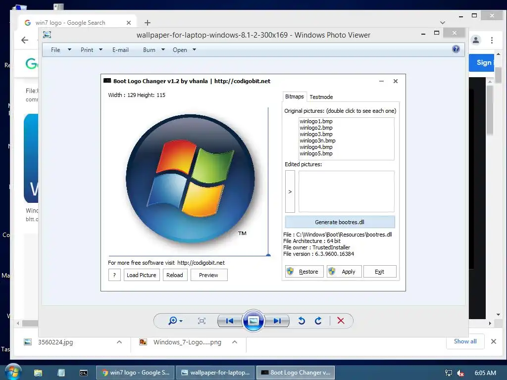Select winlogo3n.bmp in the list
Image resolution: width=507 pixels, height=380 pixels.
coord(317,141)
